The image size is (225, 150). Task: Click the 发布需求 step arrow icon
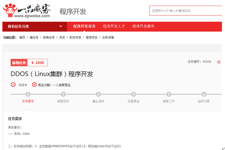[28, 94]
